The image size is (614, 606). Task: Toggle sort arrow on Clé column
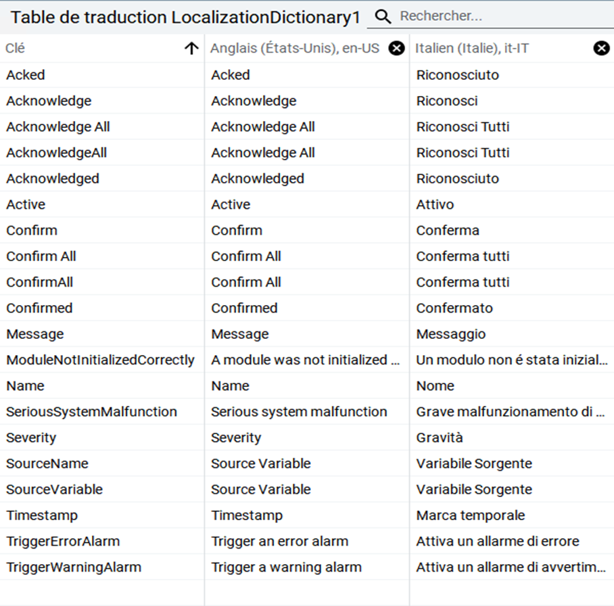pyautogui.click(x=191, y=48)
